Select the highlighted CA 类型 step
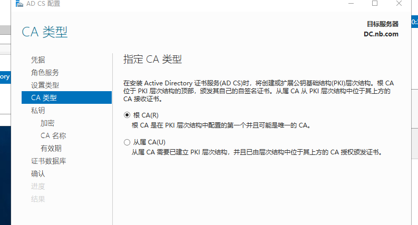 [x=66, y=97]
